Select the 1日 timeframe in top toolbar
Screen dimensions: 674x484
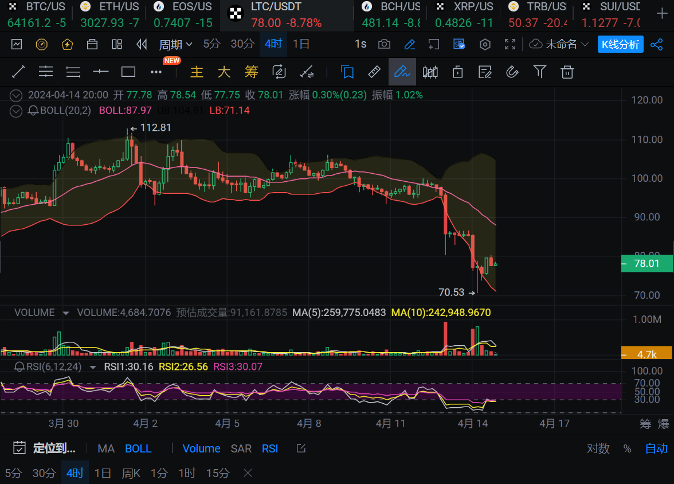coord(301,44)
